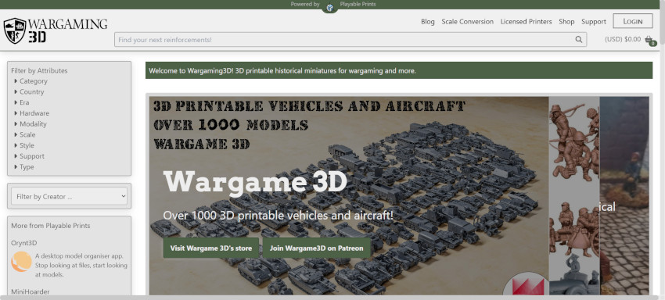Click the (USD) $0.00 cart total
This screenshot has height=300, width=665.
pos(623,39)
